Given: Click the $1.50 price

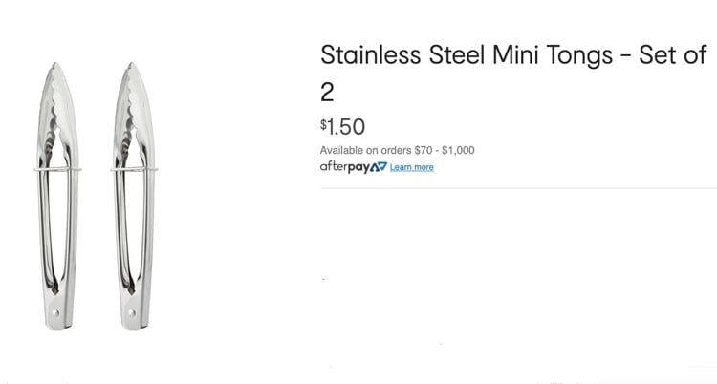Looking at the screenshot, I should [x=346, y=127].
